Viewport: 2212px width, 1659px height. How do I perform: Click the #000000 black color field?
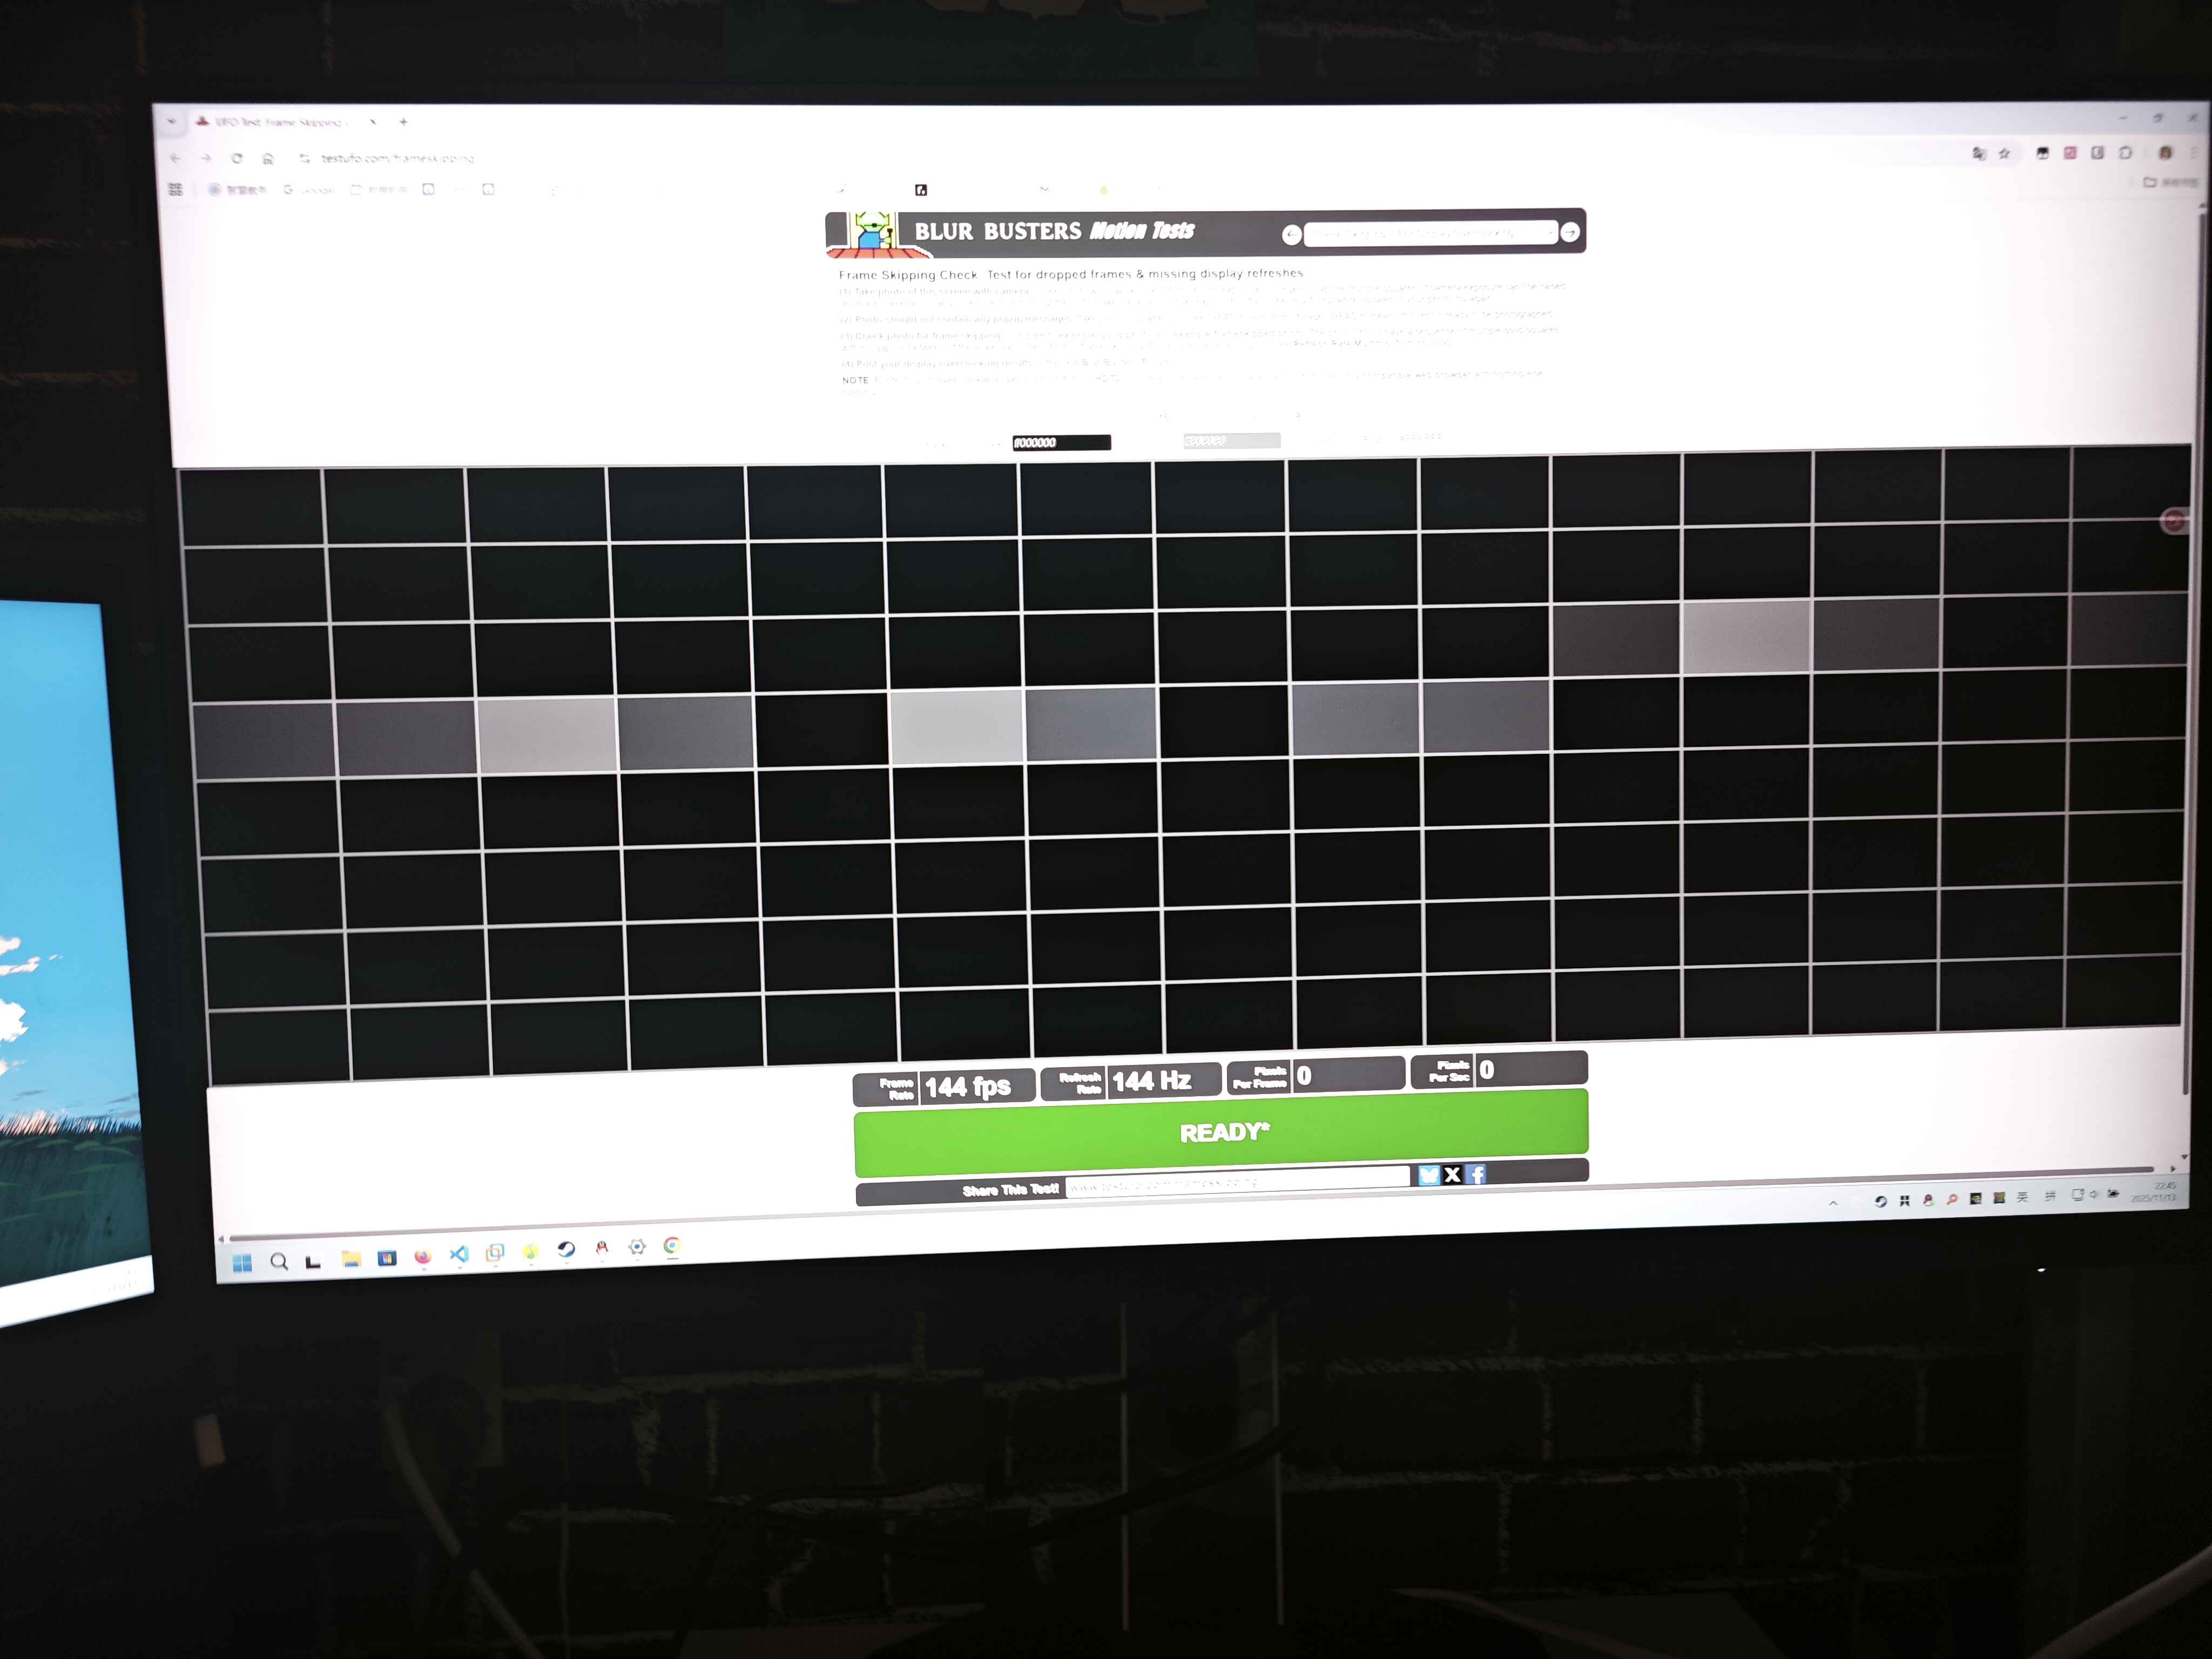[1061, 443]
